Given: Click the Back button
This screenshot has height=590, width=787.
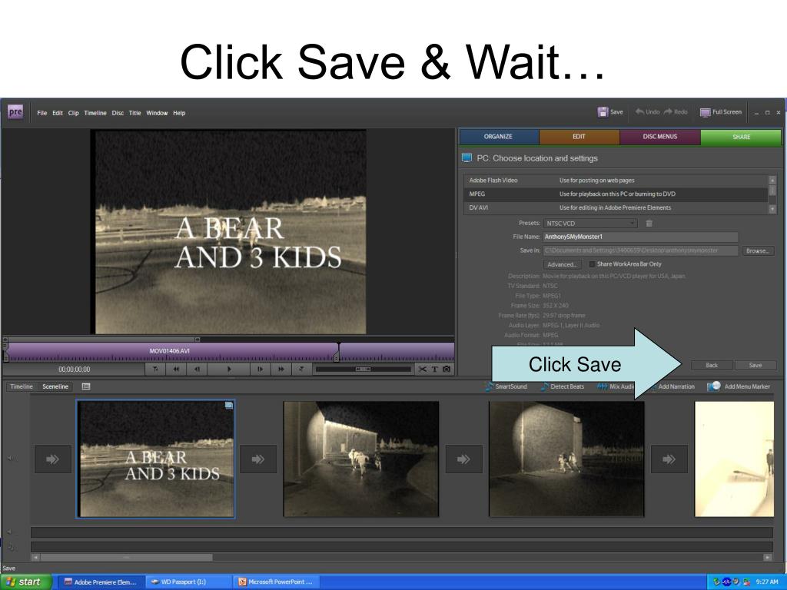Looking at the screenshot, I should [712, 365].
